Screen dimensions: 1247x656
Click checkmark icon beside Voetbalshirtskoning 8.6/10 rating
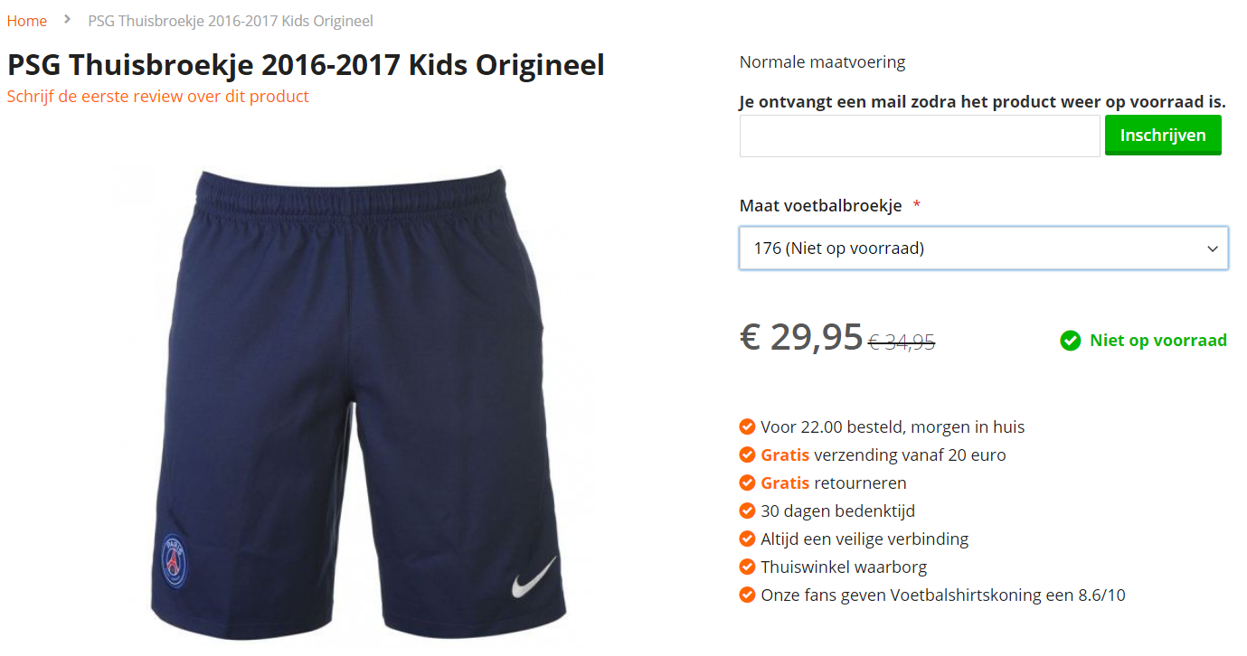(x=747, y=595)
